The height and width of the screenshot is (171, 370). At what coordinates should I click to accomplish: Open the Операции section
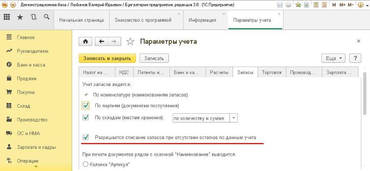28,161
